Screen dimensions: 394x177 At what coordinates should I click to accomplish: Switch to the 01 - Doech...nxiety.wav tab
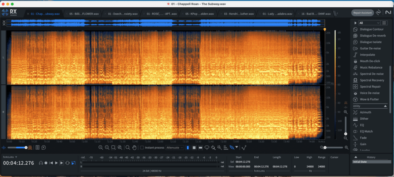121,13
